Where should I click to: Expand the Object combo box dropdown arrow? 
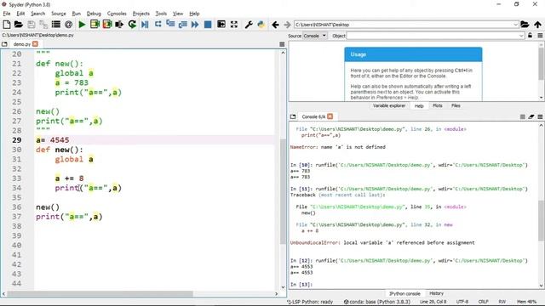pyautogui.click(x=521, y=36)
